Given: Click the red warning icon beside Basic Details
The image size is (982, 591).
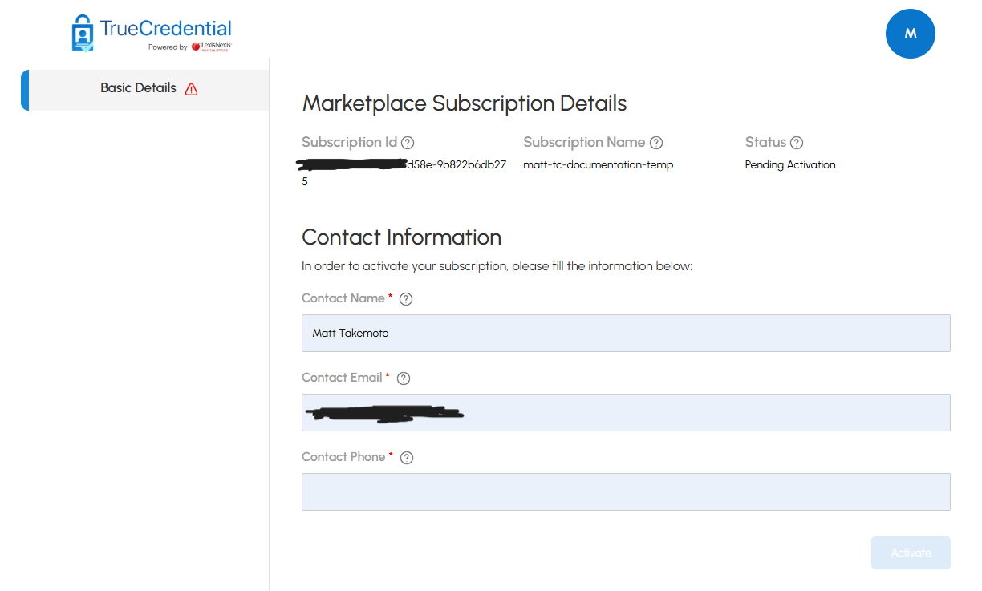Looking at the screenshot, I should click(191, 89).
